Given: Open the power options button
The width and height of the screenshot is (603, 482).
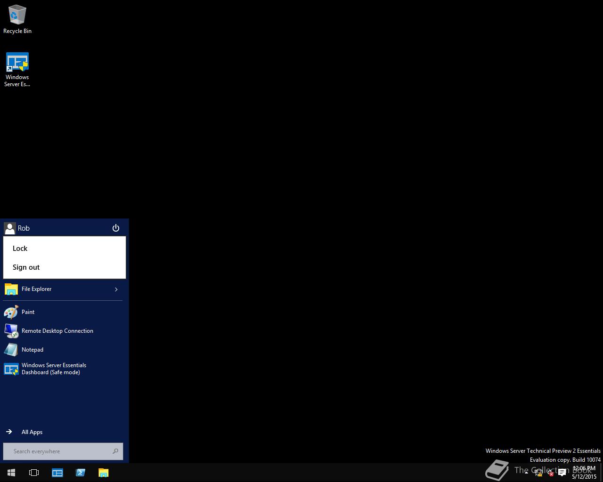Looking at the screenshot, I should [116, 228].
